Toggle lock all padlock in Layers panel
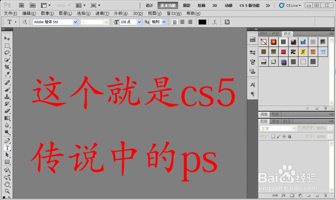Screen dimensions: 336x200 coord(290,136)
